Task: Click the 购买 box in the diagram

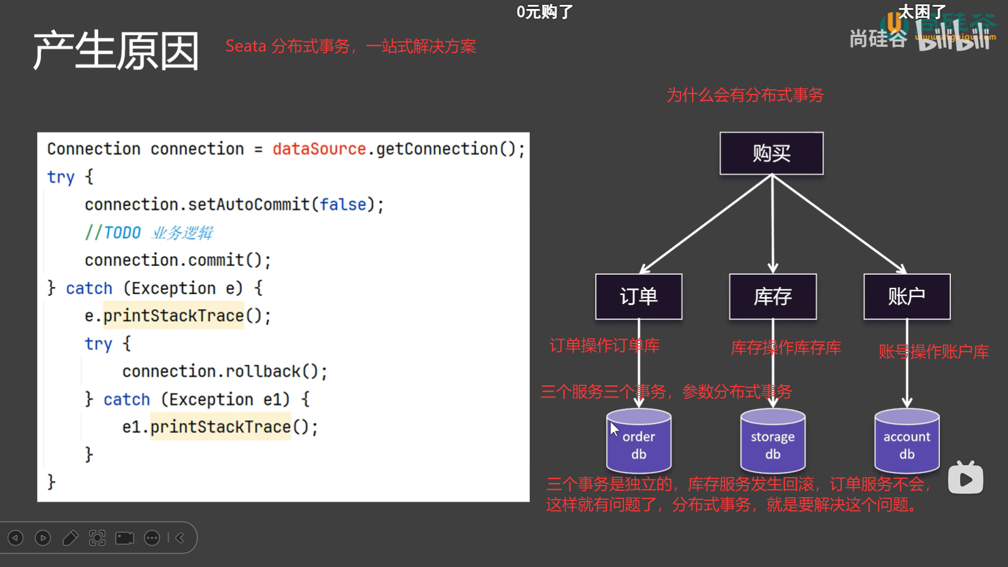Action: [771, 153]
